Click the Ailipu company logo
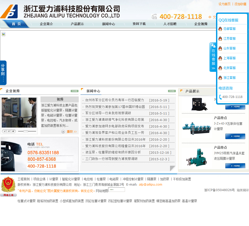The height and width of the screenshot is (226, 249). pyautogui.click(x=9, y=11)
